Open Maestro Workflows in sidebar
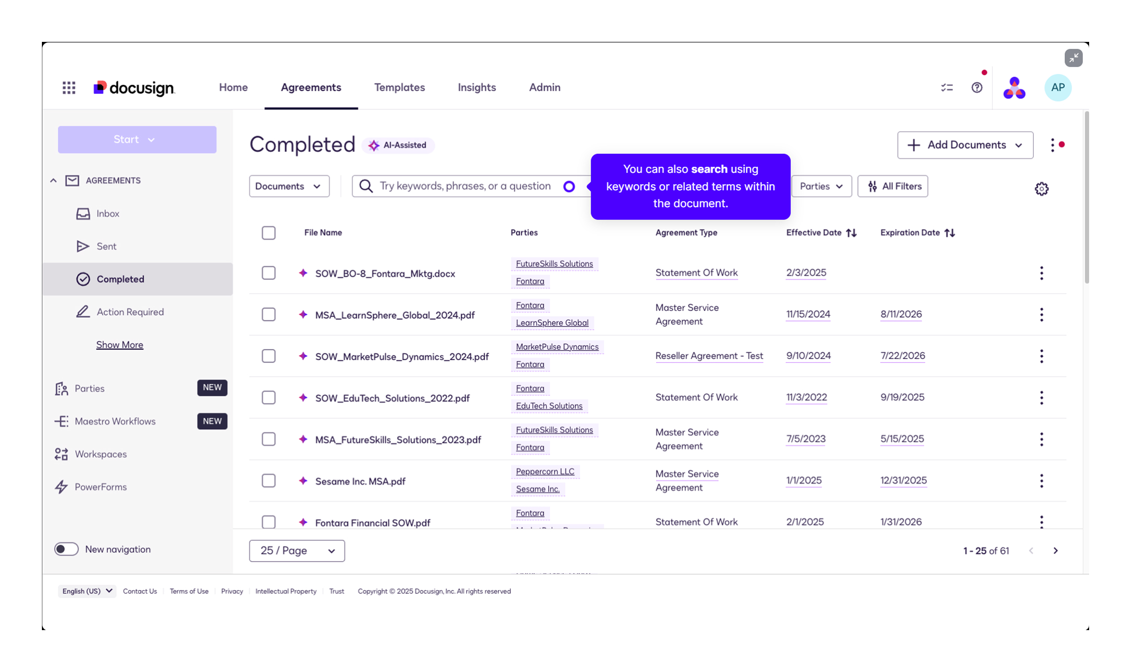This screenshot has width=1131, height=672. 115,421
